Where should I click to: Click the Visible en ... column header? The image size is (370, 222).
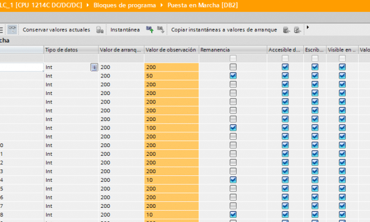[x=342, y=50]
